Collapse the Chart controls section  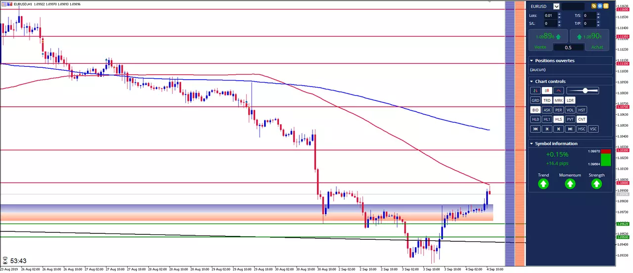click(532, 81)
